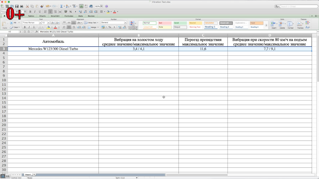Click the increase indent icon in ribbon
319x179 pixels.
pyautogui.click(x=84, y=27)
